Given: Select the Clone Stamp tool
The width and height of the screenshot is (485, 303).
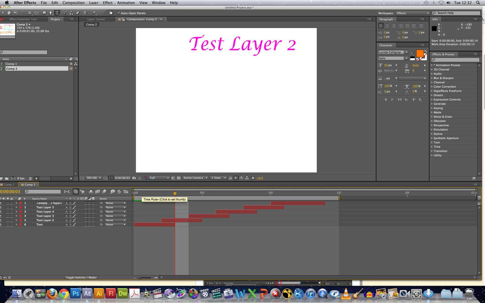Looking at the screenshot, I should pyautogui.click(x=72, y=13).
